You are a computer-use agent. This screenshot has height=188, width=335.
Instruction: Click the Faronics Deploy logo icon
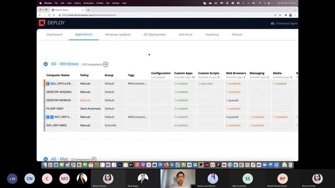(42, 23)
